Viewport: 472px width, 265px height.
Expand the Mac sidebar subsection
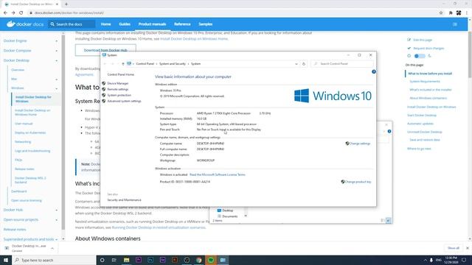pos(56,79)
